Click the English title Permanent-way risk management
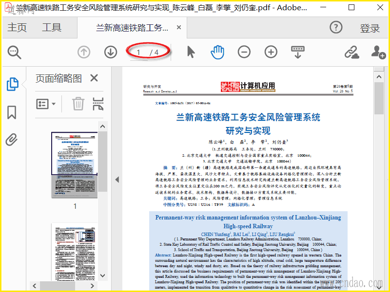The width and height of the screenshot is (390, 292). (x=248, y=222)
